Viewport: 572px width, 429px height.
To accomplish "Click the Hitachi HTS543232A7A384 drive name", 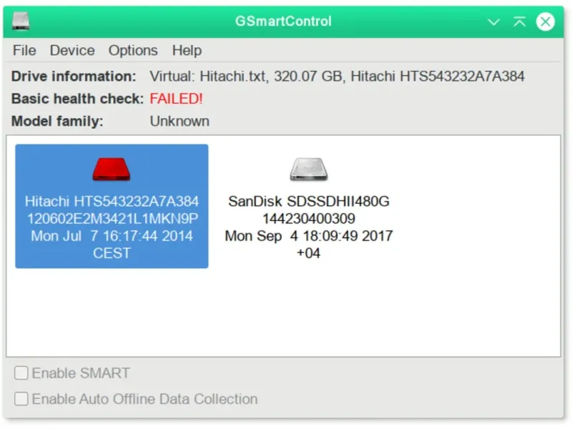I will pyautogui.click(x=112, y=202).
